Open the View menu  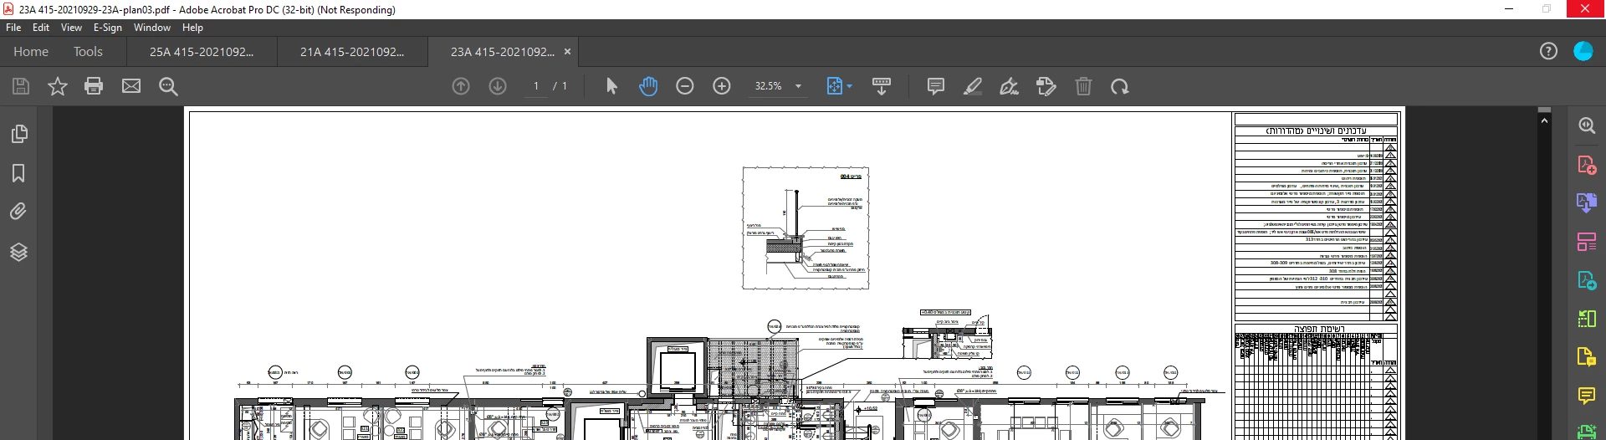coord(72,28)
